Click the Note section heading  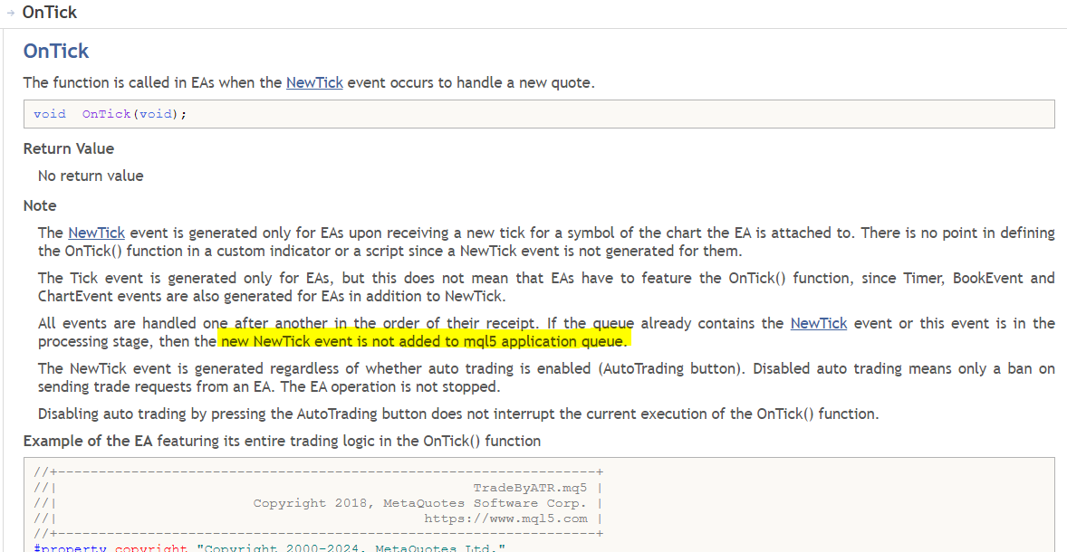click(40, 205)
